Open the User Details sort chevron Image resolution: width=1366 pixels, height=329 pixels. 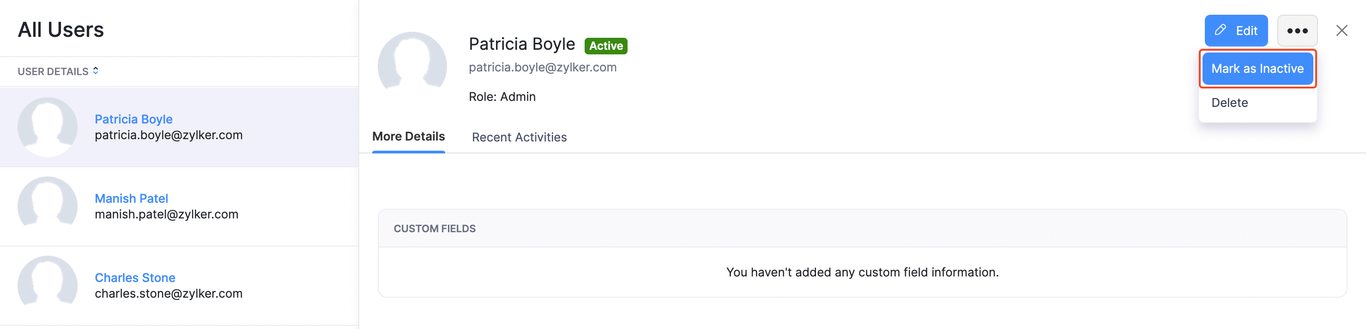click(x=97, y=70)
